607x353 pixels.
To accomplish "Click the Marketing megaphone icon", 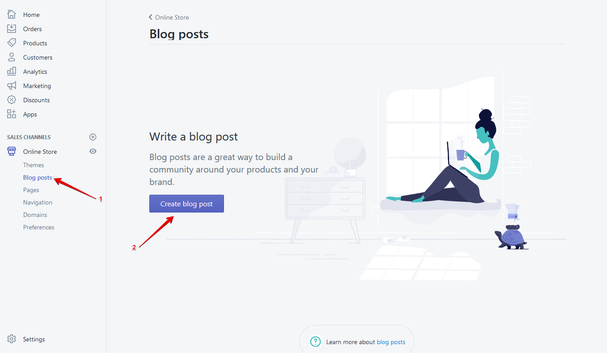I will tap(12, 86).
